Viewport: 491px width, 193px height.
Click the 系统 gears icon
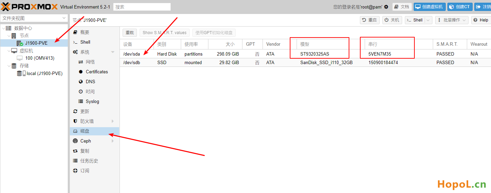pos(75,52)
